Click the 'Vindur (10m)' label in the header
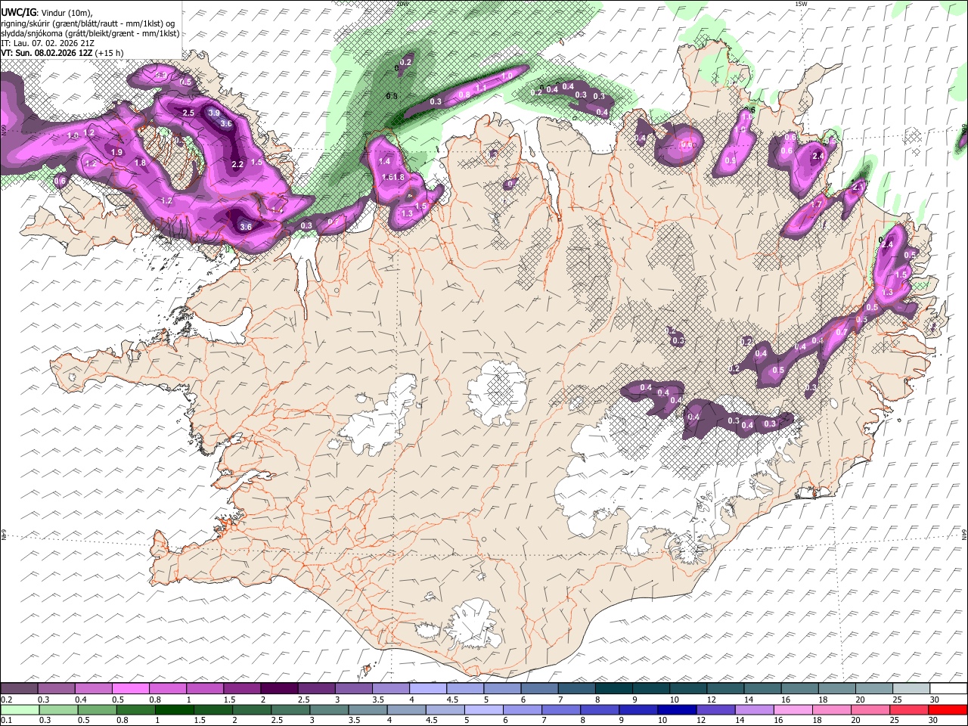The width and height of the screenshot is (968, 726). pyautogui.click(x=66, y=13)
